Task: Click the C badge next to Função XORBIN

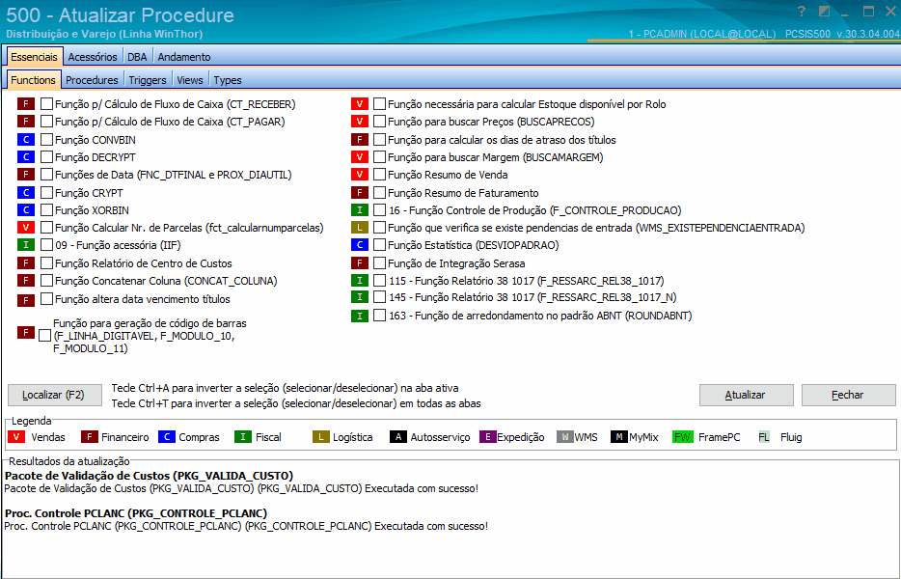Action: click(x=26, y=209)
